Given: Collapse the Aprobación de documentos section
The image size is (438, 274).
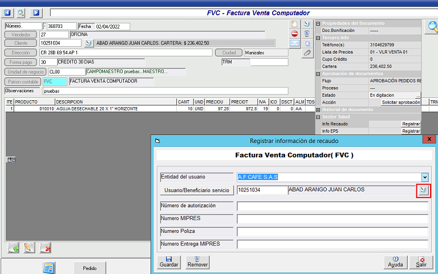Looking at the screenshot, I should pyautogui.click(x=318, y=75).
